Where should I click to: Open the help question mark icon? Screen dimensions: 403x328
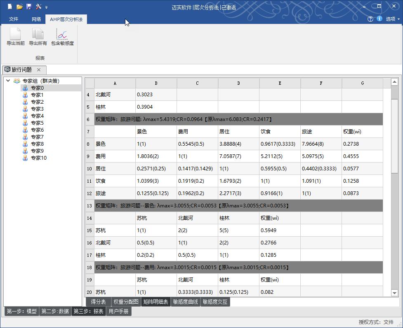(x=370, y=19)
